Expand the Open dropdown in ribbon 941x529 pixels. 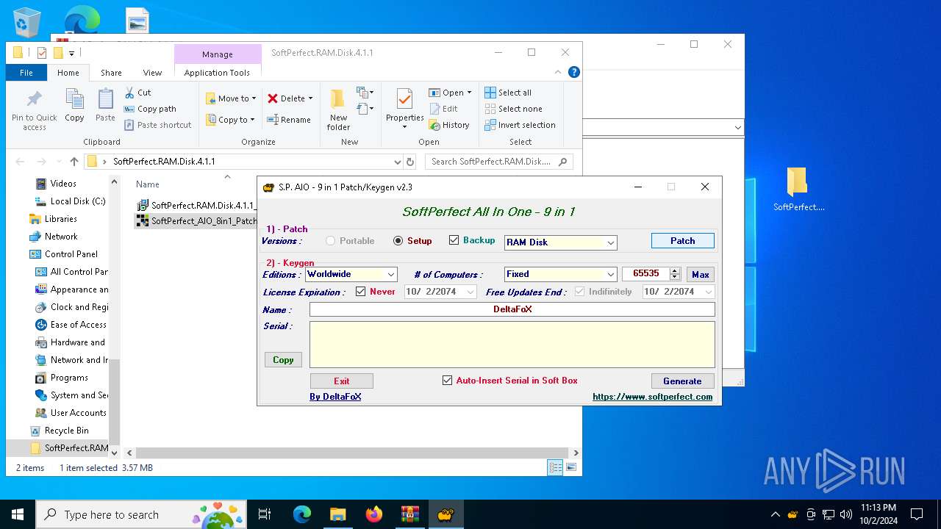tap(469, 93)
